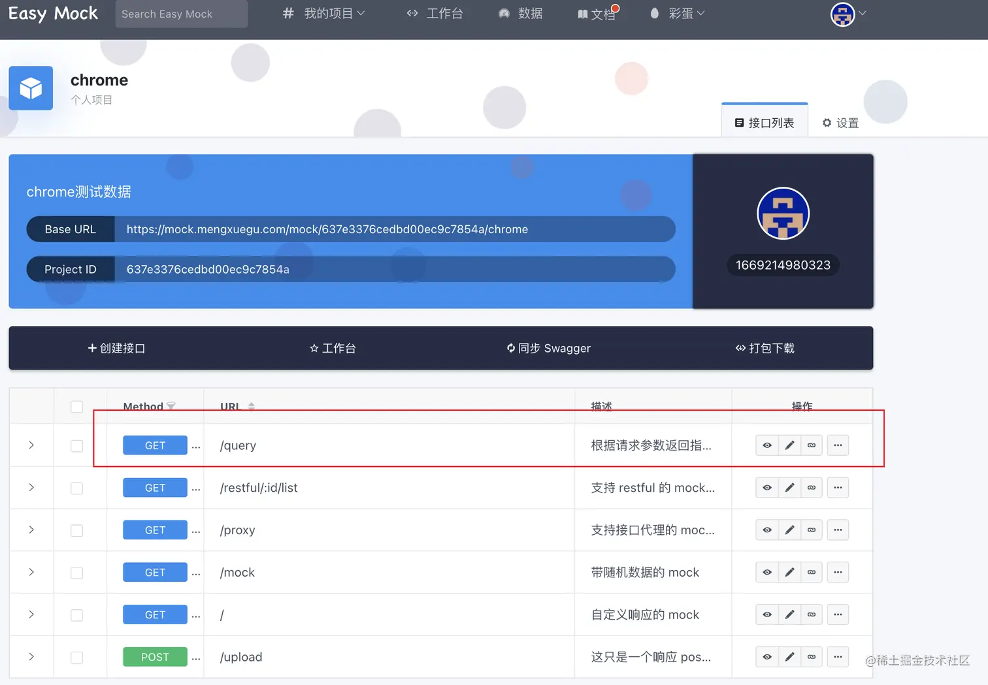Click the large user avatar in project card
This screenshot has width=988, height=685.
tap(783, 214)
